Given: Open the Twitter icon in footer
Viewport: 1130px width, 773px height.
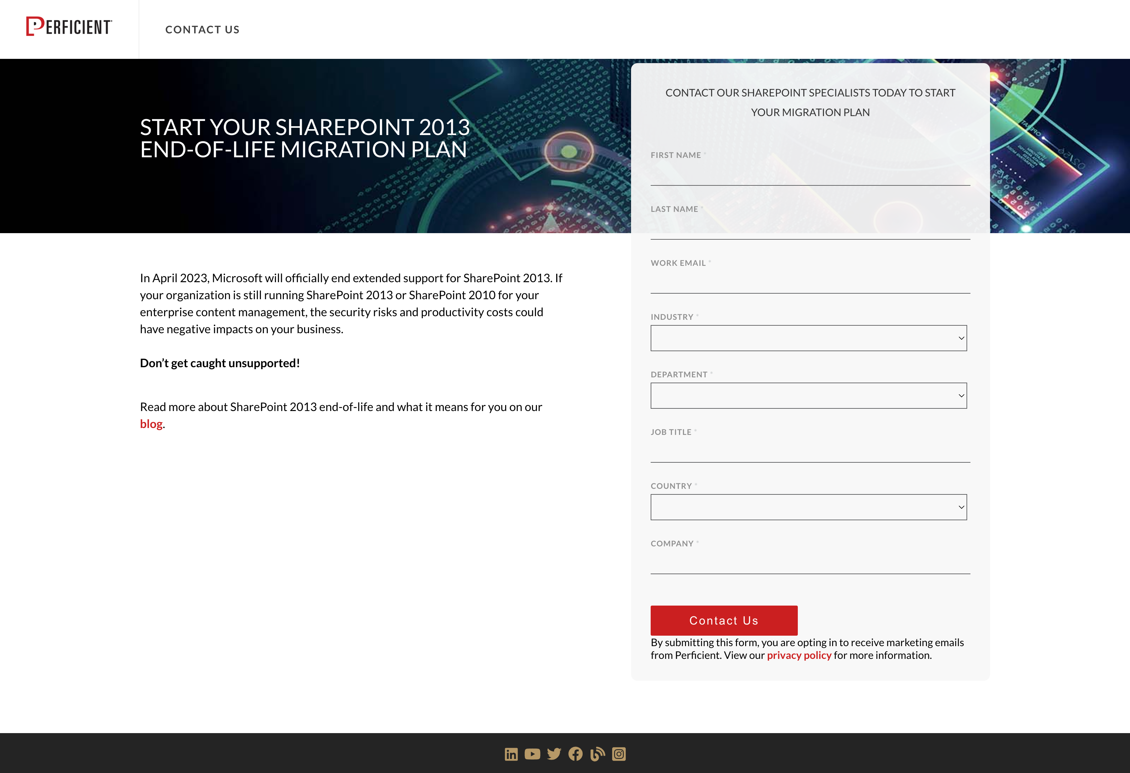Looking at the screenshot, I should click(x=554, y=754).
